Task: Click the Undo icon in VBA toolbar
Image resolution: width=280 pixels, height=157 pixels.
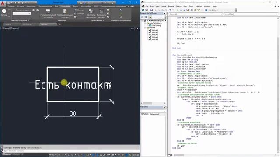Action: pos(170,10)
